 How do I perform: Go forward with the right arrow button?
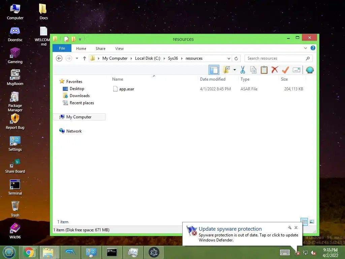point(69,58)
